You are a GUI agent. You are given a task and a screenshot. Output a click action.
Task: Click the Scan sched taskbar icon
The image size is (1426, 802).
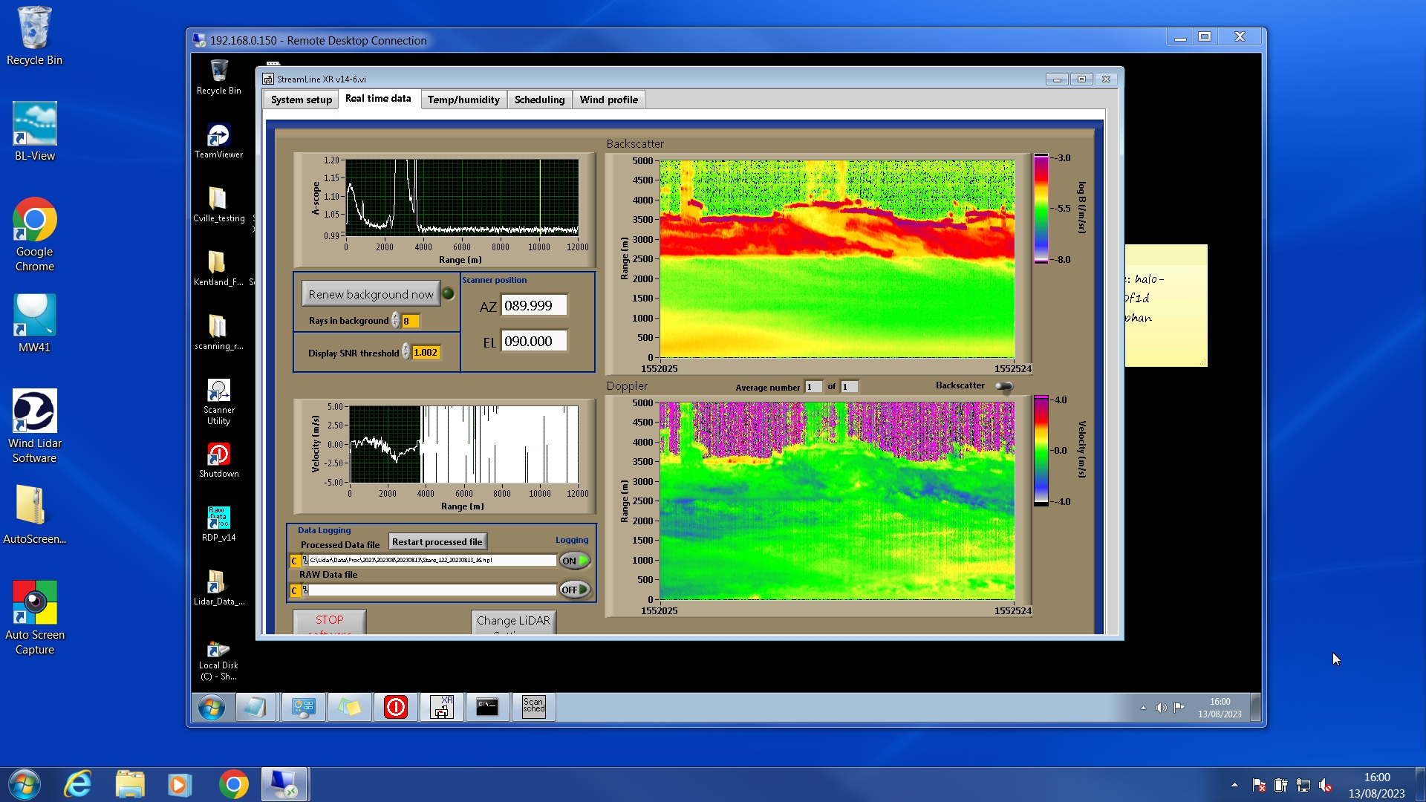533,707
